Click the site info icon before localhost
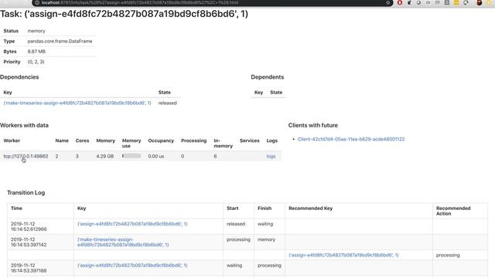This screenshot has height=278, width=495. point(37,3)
